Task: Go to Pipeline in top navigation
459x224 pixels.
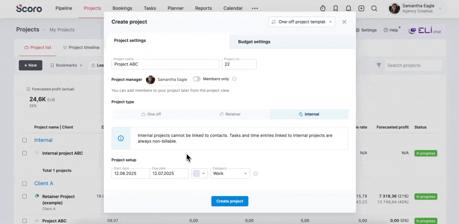Action: [x=64, y=8]
